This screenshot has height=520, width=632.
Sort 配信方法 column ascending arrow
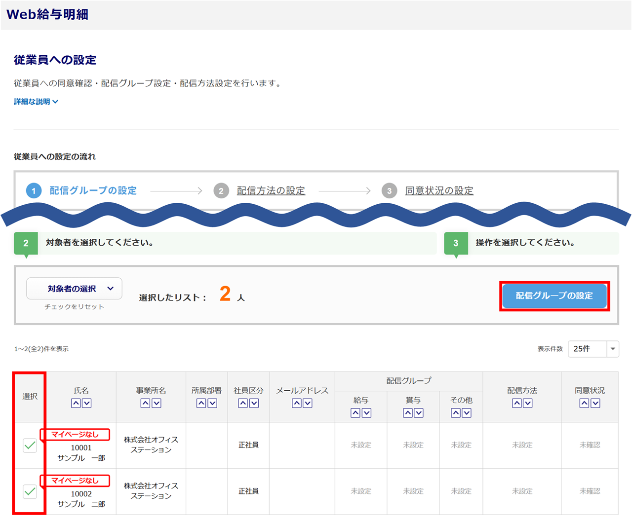[516, 403]
